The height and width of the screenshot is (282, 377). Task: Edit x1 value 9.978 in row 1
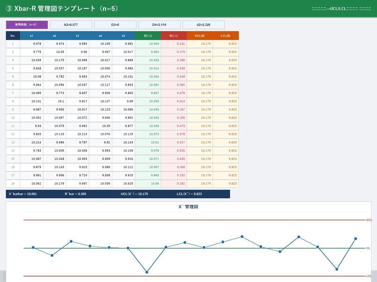(32, 44)
